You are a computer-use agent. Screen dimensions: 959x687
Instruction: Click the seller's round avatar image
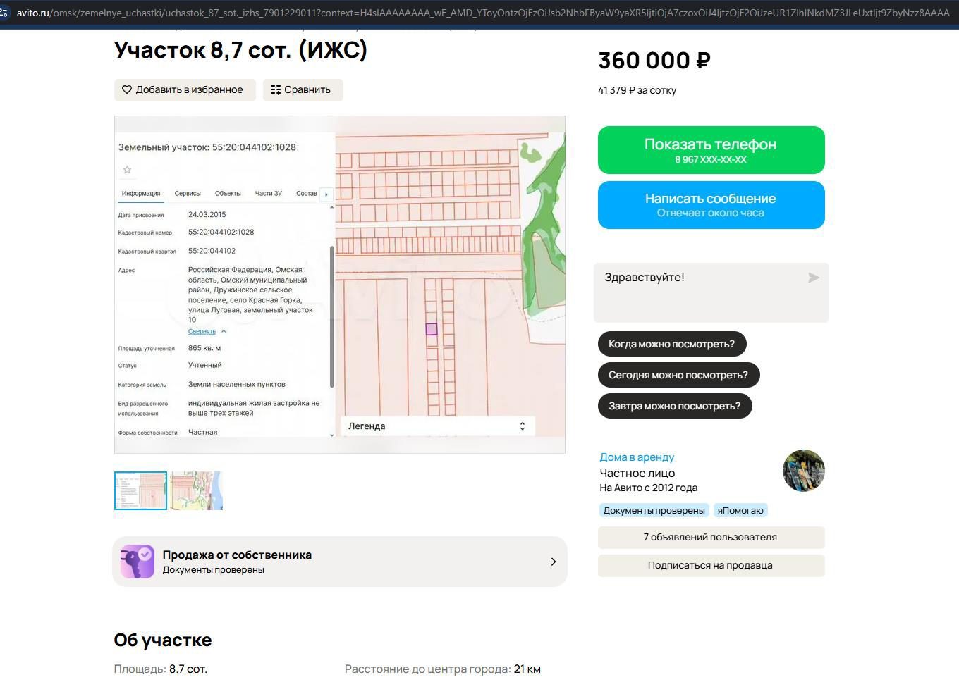pos(804,471)
